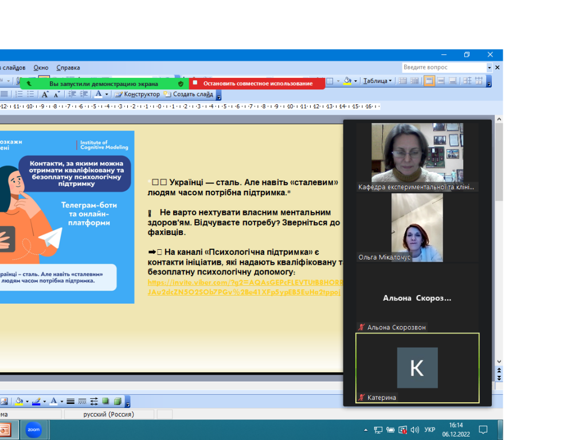This screenshot has height=440, width=587.
Task: Apply table fill color bucket
Action: tap(348, 81)
